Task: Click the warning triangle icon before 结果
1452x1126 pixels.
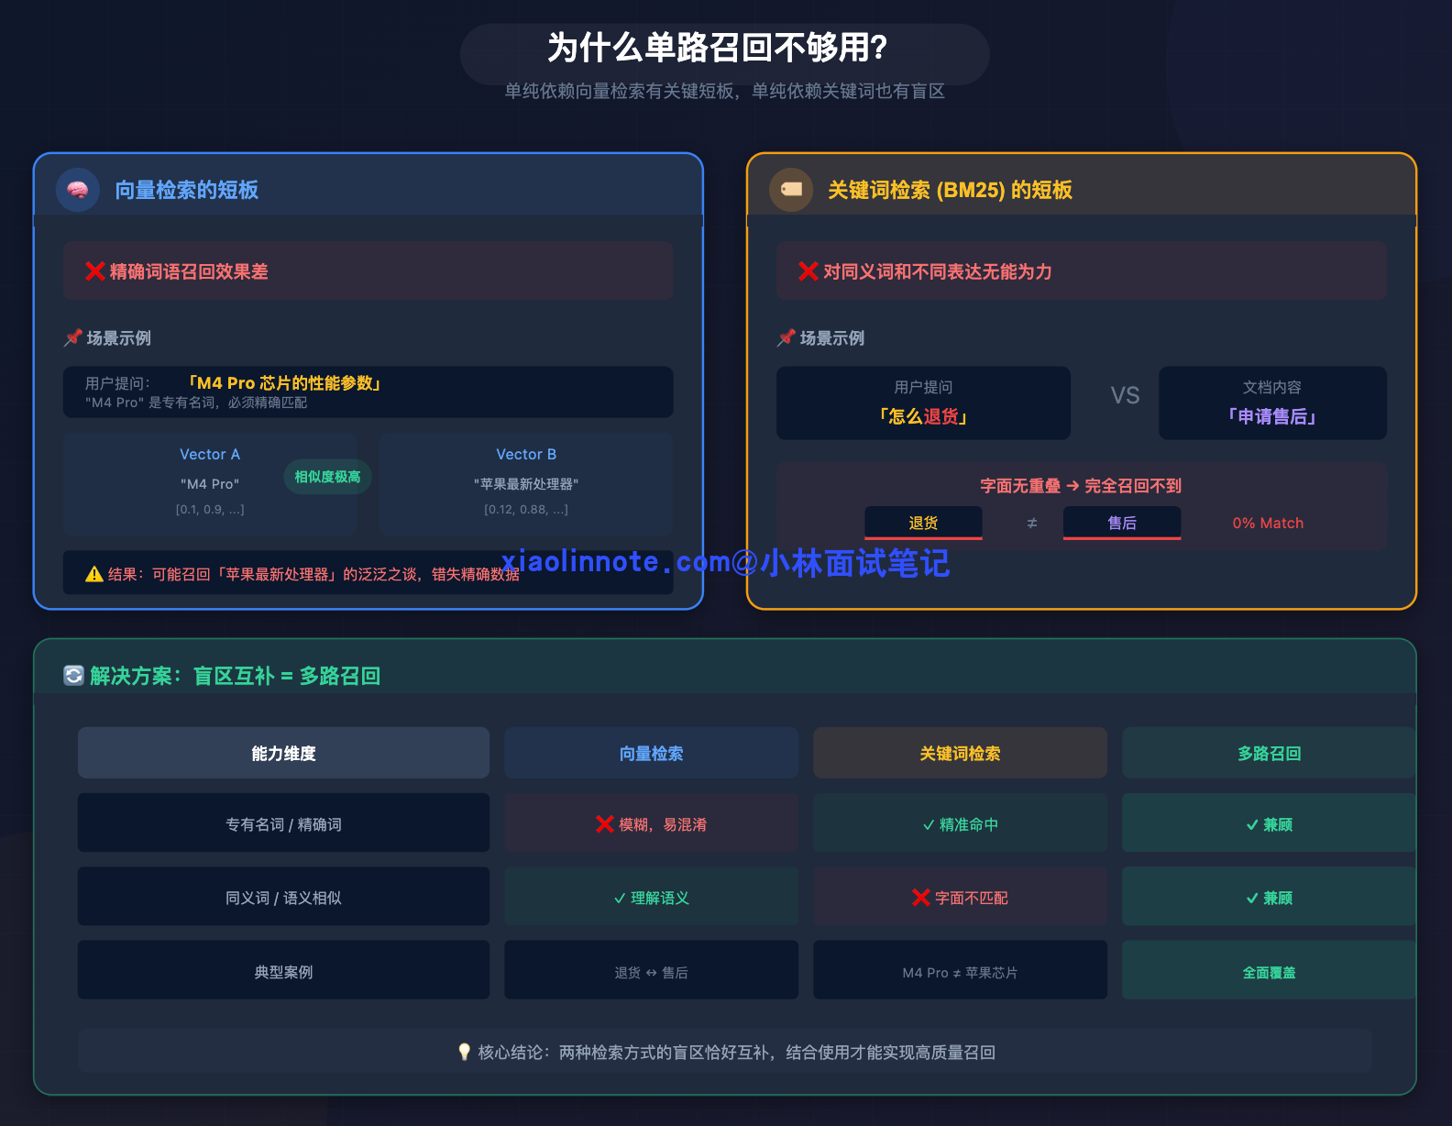Action: click(x=93, y=574)
